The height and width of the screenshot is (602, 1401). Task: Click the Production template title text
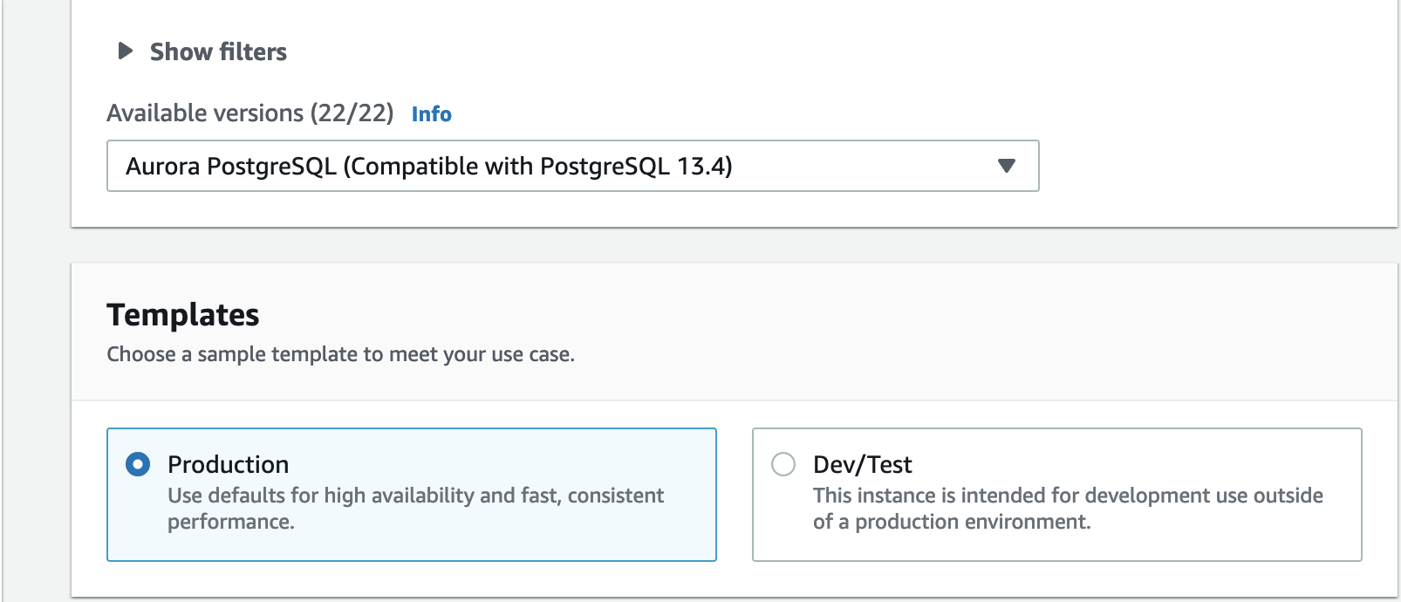pos(229,464)
